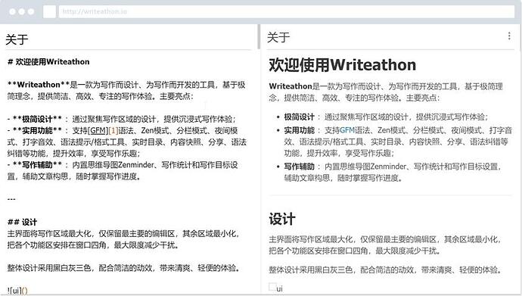Viewport: 522px width, 296px height.
Task: Click the [1] footnote reference in the editor
Action: (113, 130)
